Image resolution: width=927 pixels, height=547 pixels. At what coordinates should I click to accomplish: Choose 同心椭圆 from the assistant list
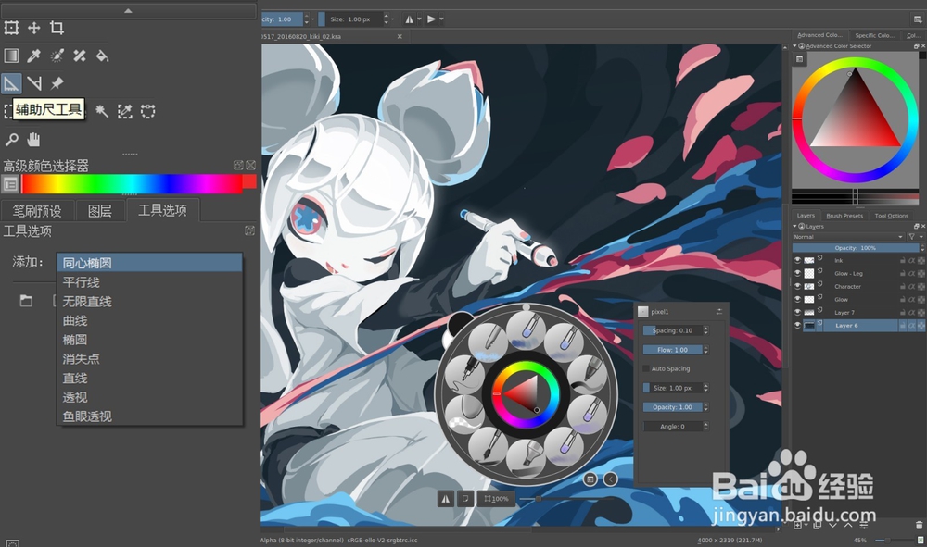150,263
